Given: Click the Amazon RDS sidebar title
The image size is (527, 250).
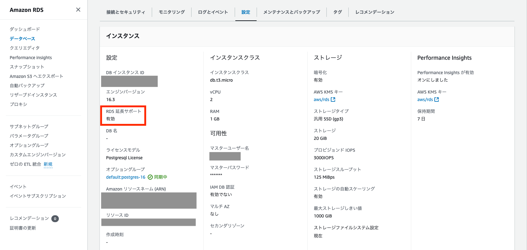Looking at the screenshot, I should [27, 10].
